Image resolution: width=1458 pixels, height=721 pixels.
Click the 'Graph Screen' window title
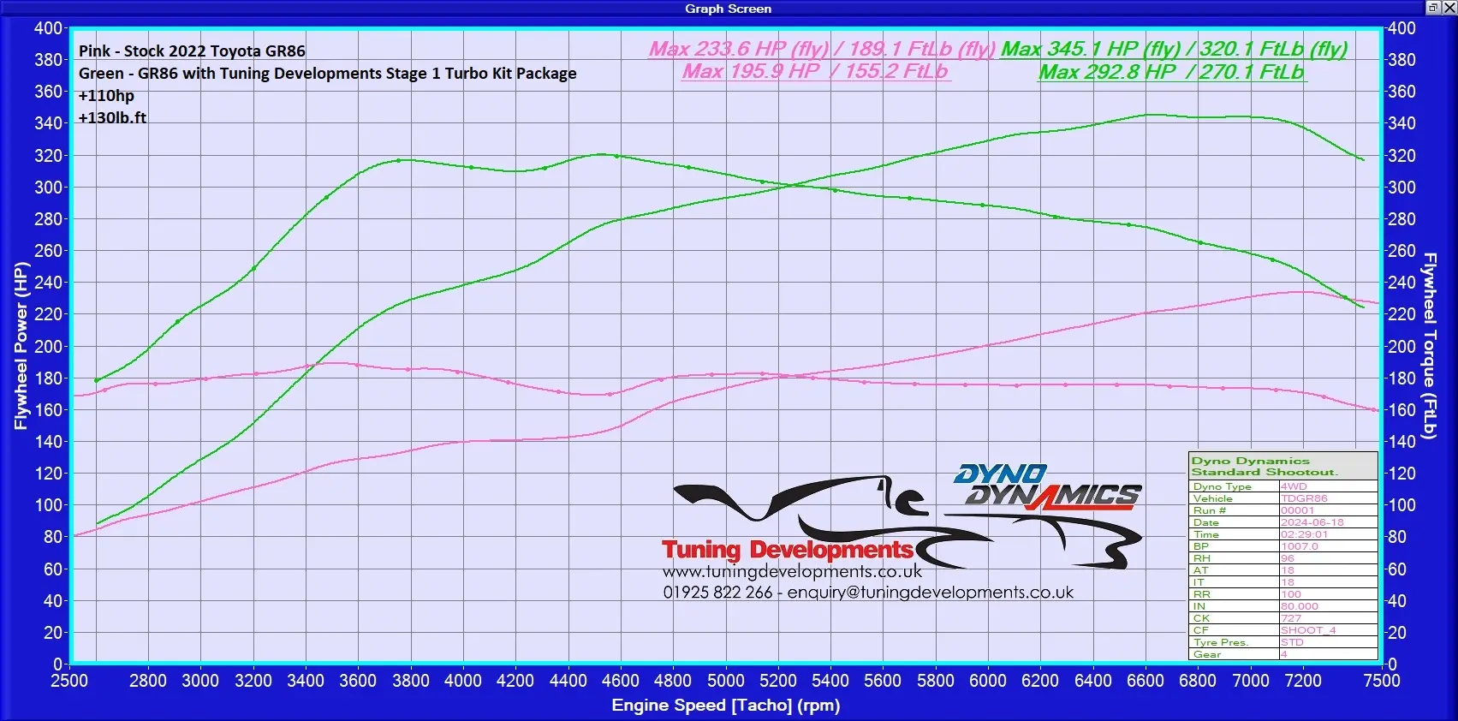[728, 9]
